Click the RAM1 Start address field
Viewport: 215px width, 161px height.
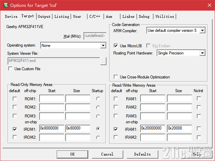[x=153, y=98]
